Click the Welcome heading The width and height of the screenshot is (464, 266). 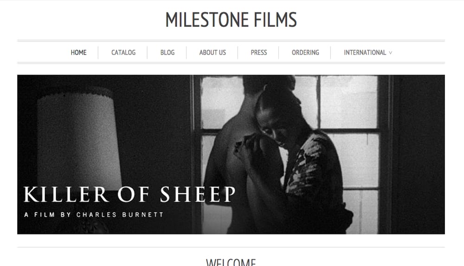point(231,262)
